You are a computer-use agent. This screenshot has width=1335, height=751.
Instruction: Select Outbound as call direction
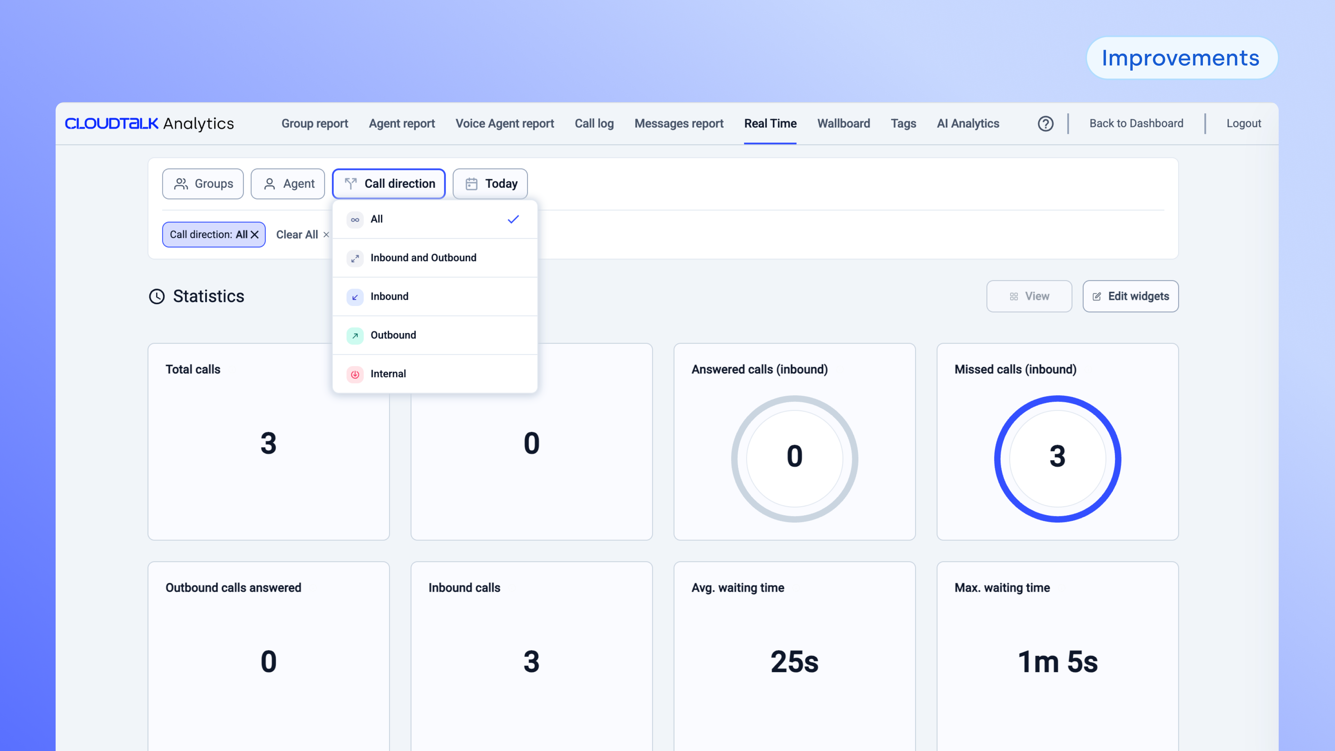click(x=393, y=335)
